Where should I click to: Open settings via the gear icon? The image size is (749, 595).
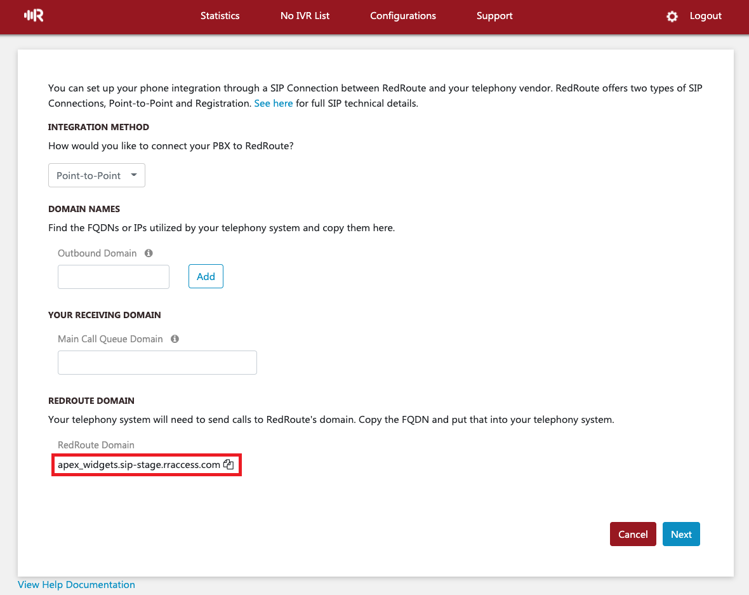[672, 17]
